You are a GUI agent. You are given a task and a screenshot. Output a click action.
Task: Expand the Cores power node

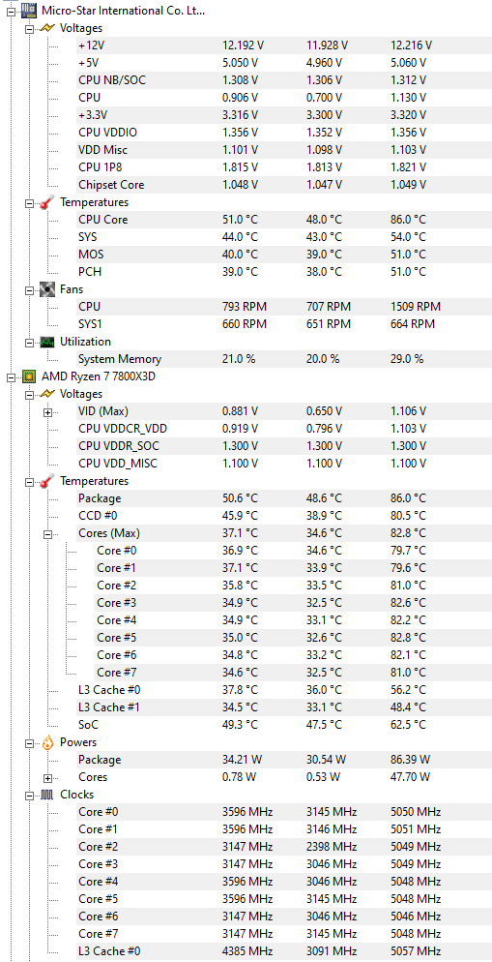(x=47, y=778)
